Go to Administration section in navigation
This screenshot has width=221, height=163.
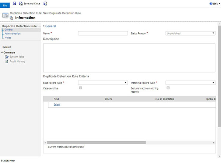click(13, 33)
